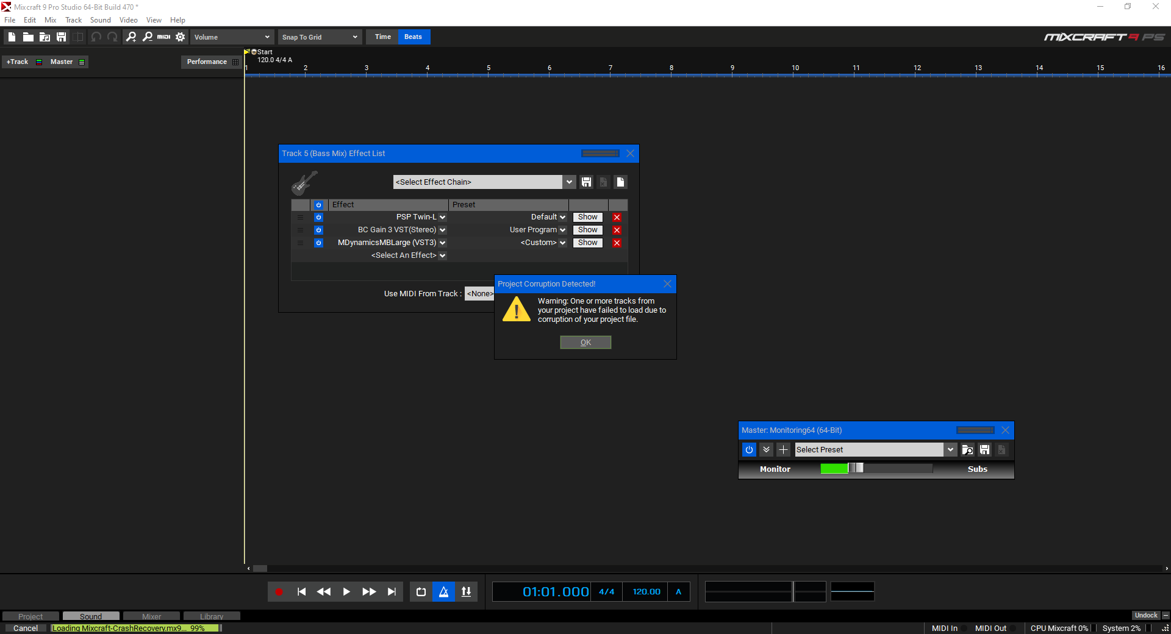
Task: Open the Mix menu
Action: (x=51, y=20)
